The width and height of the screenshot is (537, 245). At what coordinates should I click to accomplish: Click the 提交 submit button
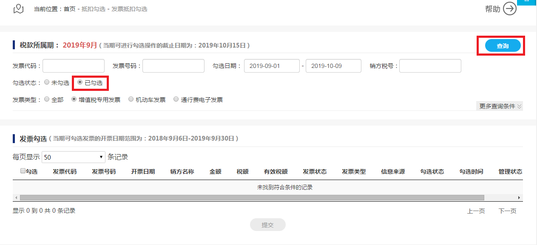coord(267,225)
